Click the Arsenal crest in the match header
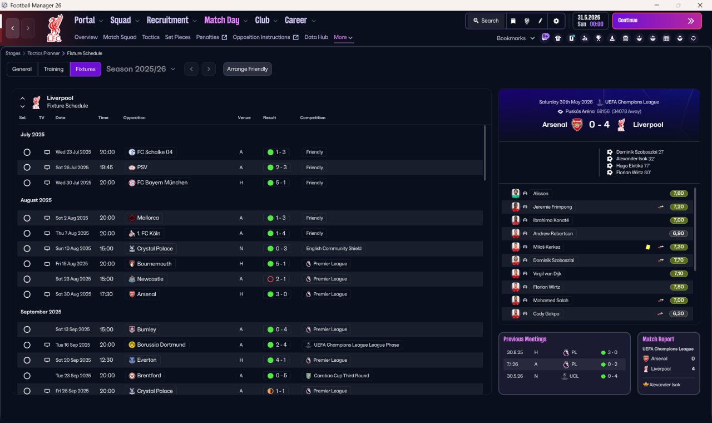Screen dimensions: 712x423 coord(577,125)
